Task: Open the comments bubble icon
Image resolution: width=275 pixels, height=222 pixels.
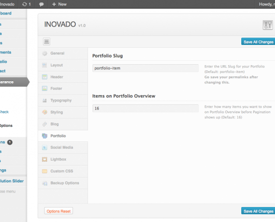Action: (41, 4)
